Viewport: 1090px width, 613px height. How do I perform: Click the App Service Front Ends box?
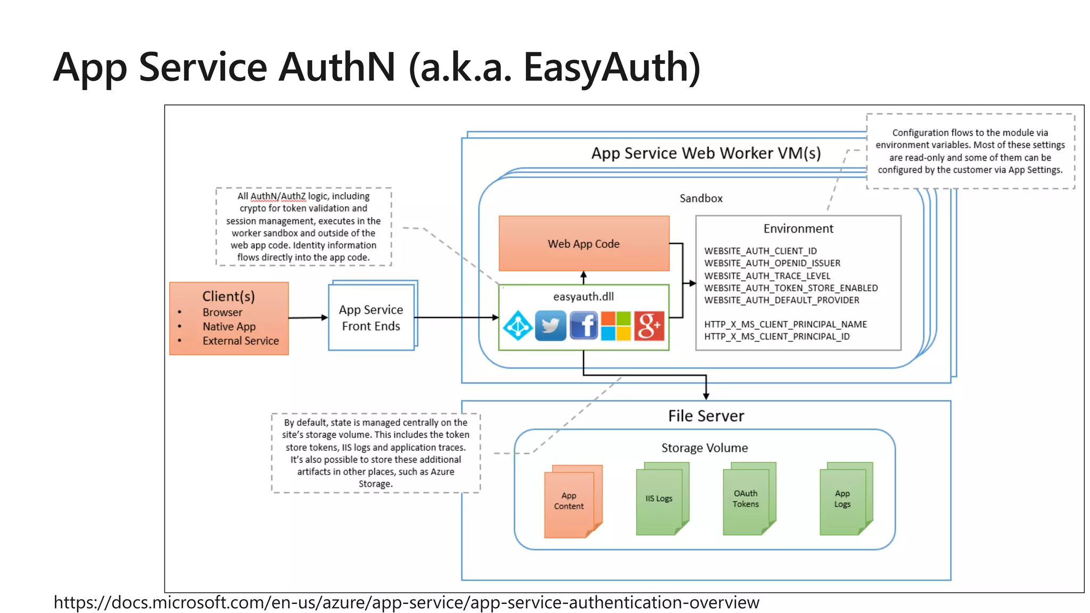pyautogui.click(x=371, y=318)
